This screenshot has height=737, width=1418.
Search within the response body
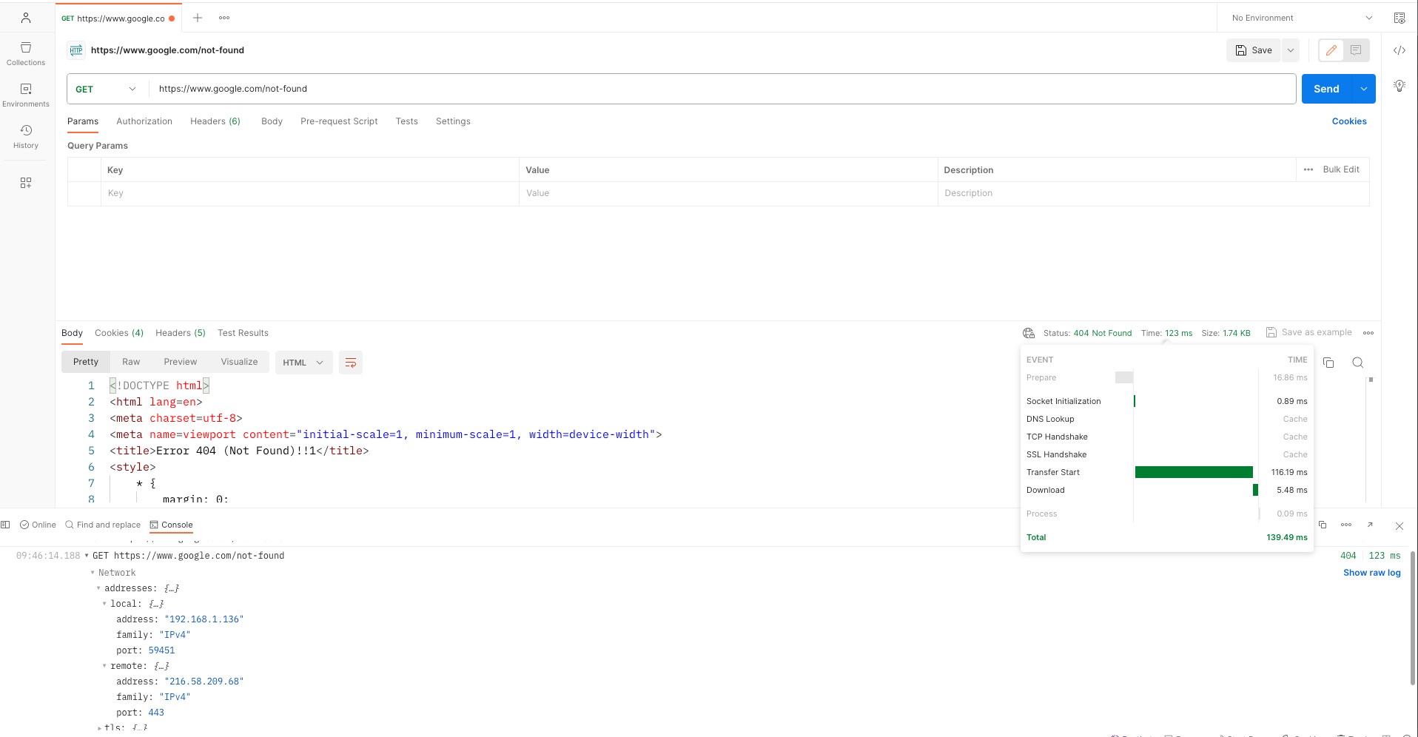pyautogui.click(x=1358, y=363)
